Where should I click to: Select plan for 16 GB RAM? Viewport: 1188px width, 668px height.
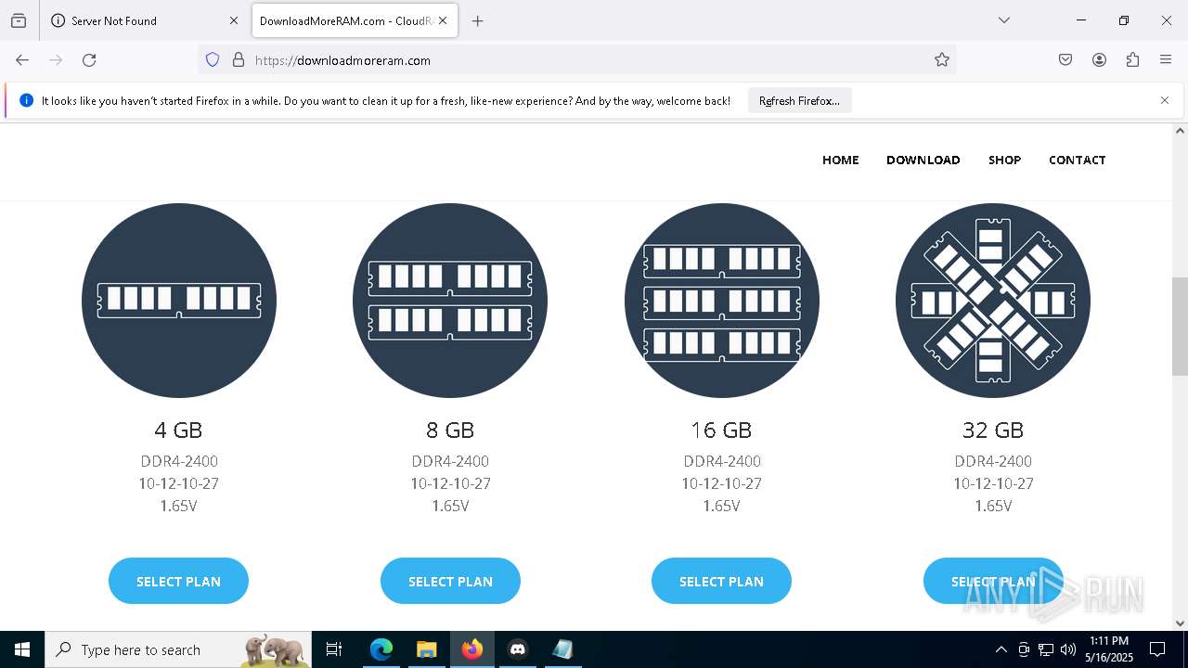pos(721,581)
